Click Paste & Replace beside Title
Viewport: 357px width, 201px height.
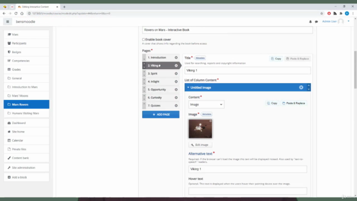point(297,59)
